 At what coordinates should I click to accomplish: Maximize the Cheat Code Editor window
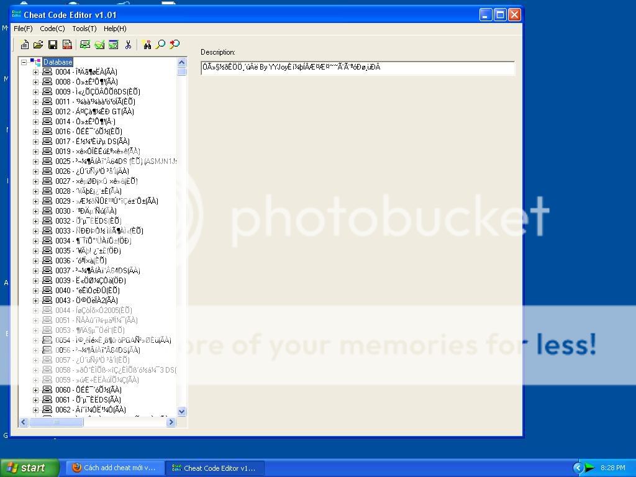(x=500, y=15)
